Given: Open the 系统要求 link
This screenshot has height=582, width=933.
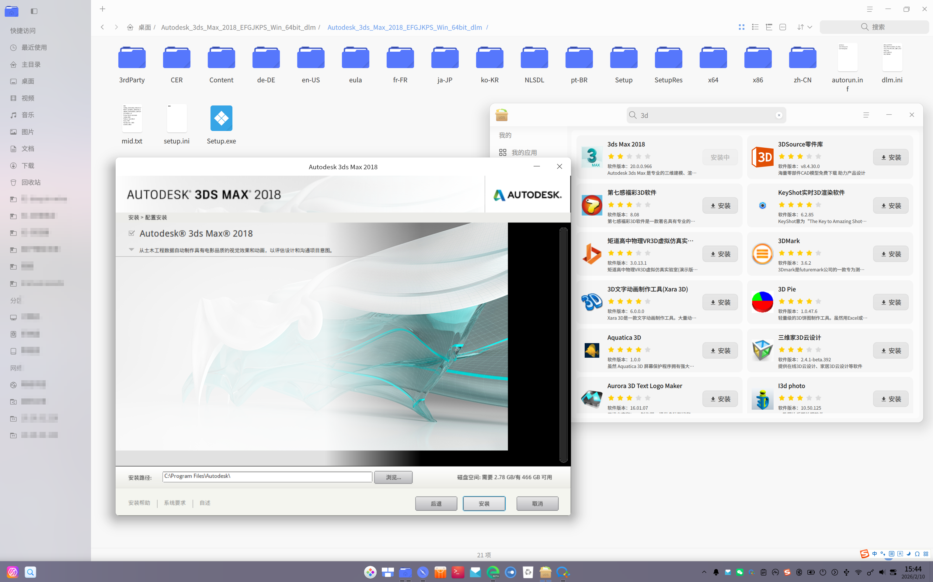Looking at the screenshot, I should point(175,503).
